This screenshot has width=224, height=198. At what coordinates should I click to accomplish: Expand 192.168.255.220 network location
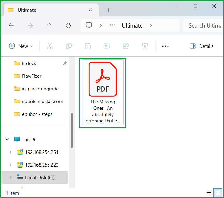[x=10, y=165]
